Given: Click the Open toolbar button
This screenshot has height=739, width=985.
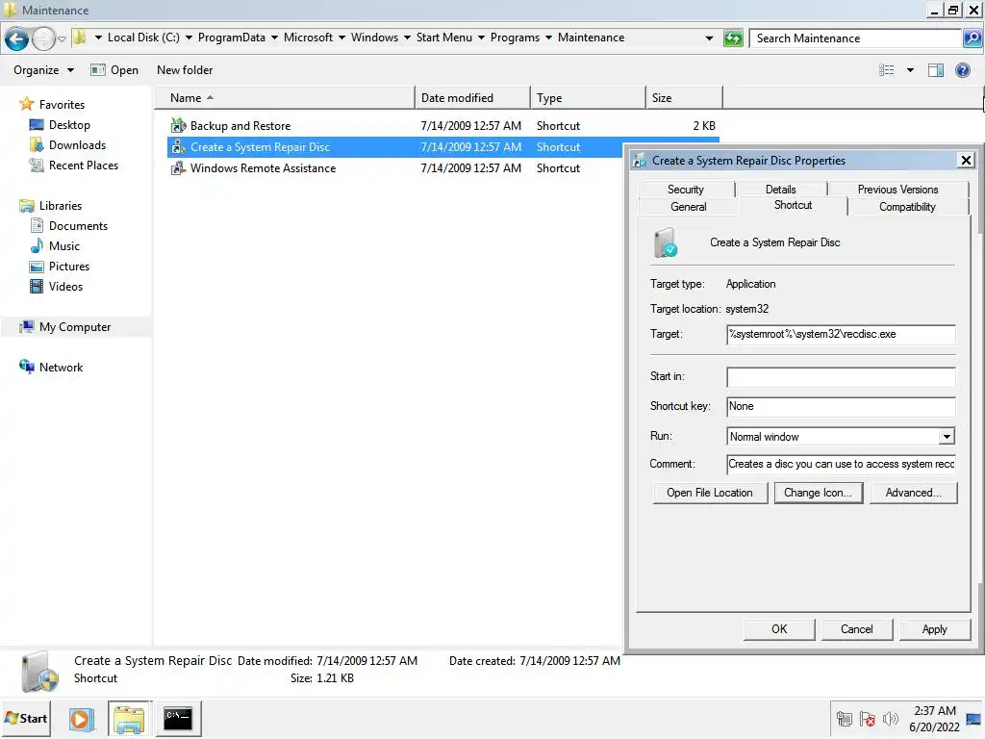Looking at the screenshot, I should pyautogui.click(x=114, y=69).
